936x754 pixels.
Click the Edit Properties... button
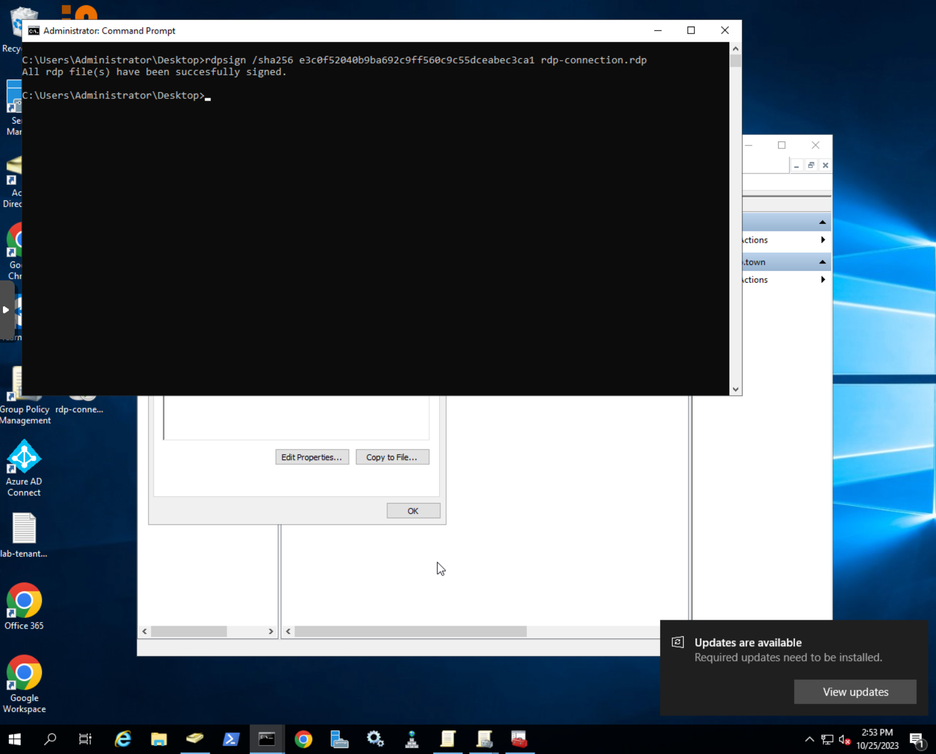coord(312,457)
